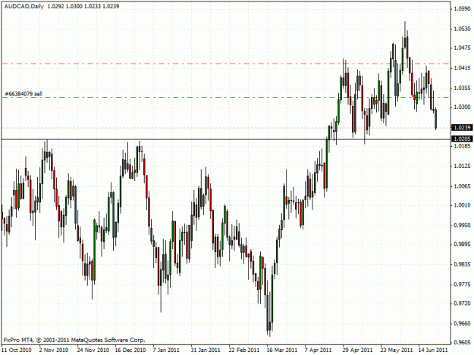The height and width of the screenshot is (355, 474).
Task: Click the 0.9895 price axis label
Action: point(463,244)
